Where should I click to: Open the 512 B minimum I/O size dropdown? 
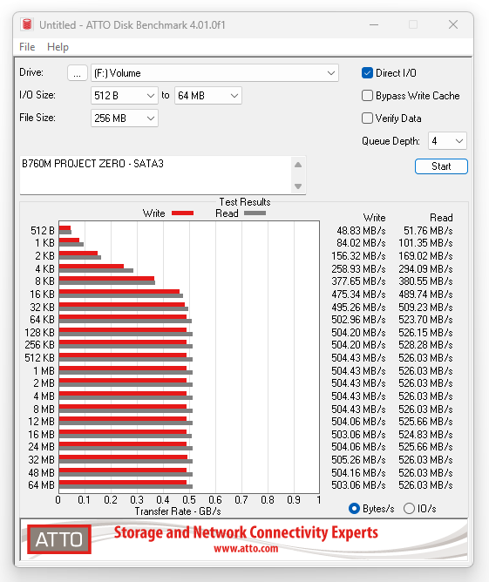pos(125,95)
